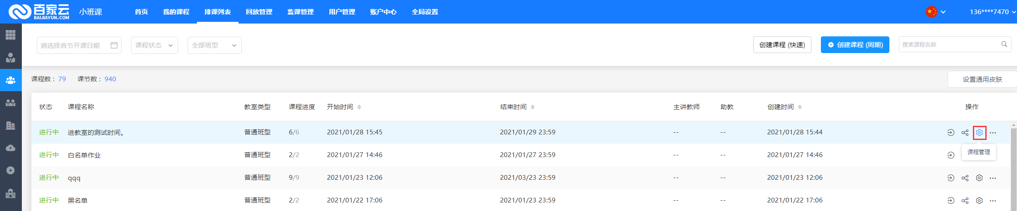Viewport: 1017px width, 211px height.
Task: Click the 课节数 value 940
Action: pyautogui.click(x=110, y=79)
